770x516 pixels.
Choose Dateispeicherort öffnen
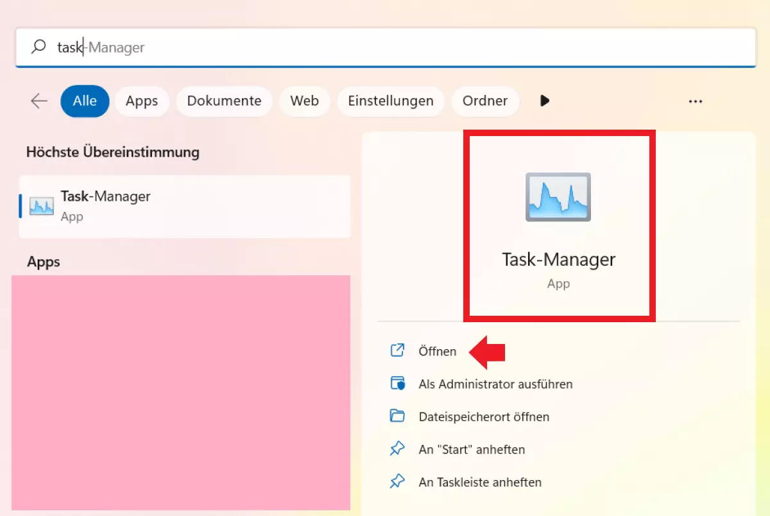(x=484, y=417)
